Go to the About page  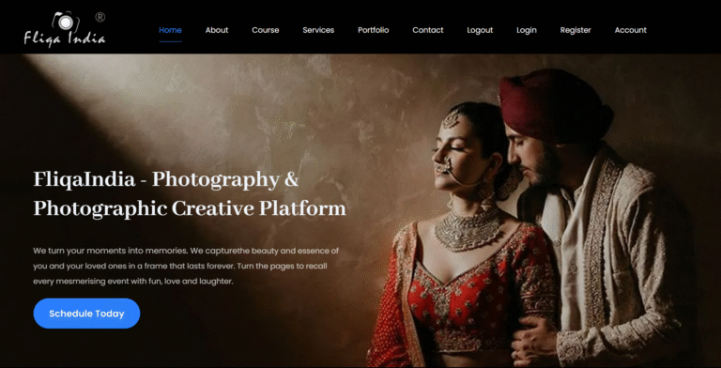point(217,30)
